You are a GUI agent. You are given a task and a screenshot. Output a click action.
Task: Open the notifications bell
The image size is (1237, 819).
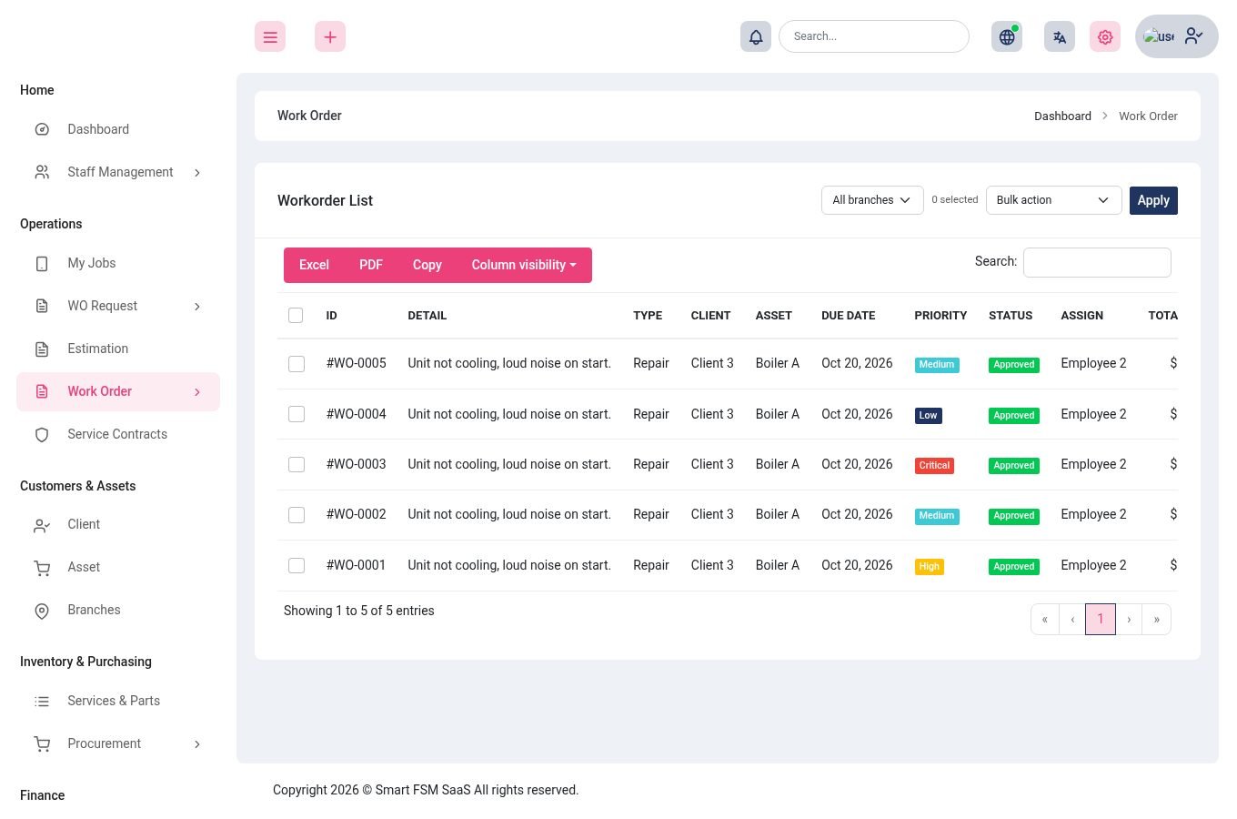point(756,36)
